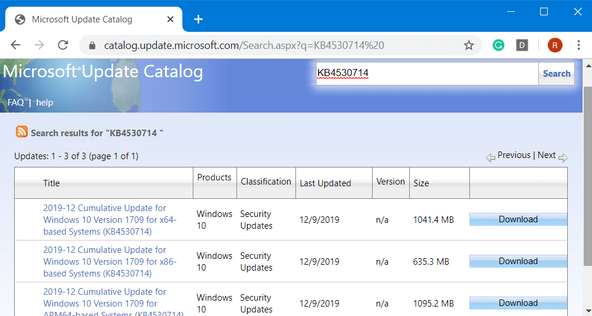Screen dimensions: 592x316
Task: Click the '1041.4 MB' size cell
Action: point(433,220)
